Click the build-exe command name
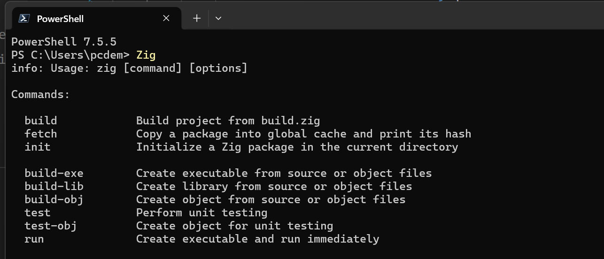 coord(54,173)
